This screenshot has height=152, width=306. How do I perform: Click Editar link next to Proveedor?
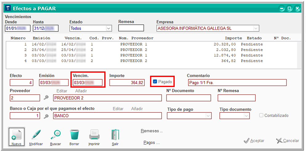coord(62,91)
